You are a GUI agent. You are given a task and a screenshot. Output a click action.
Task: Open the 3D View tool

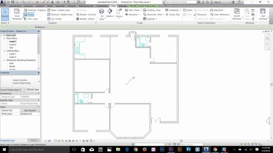pyautogui.click(x=102, y=14)
